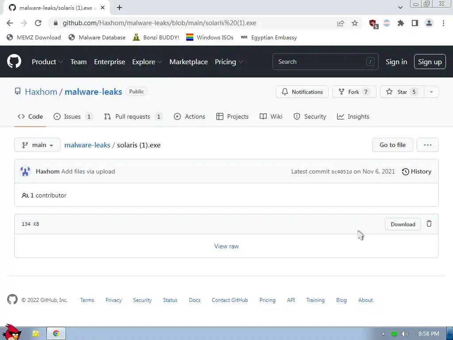Go back with browser back arrow

pos(10,23)
